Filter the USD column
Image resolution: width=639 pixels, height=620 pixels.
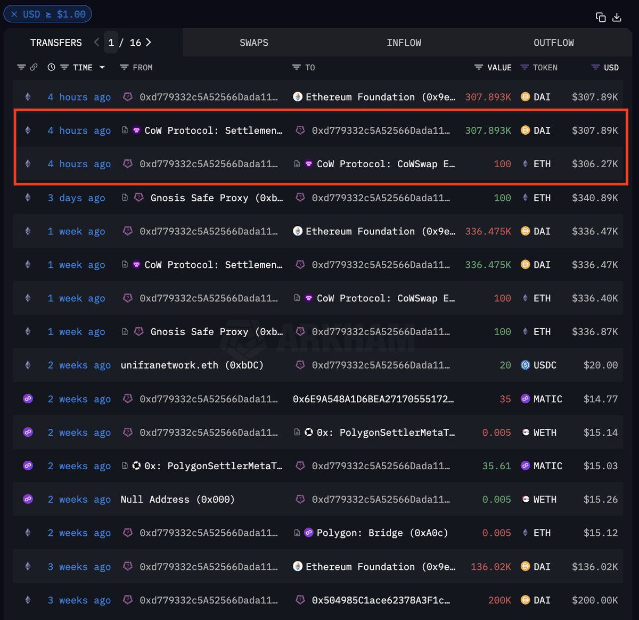coord(595,67)
